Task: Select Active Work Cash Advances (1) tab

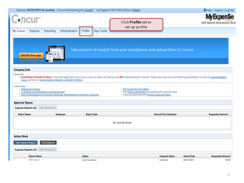Action: pos(48,149)
